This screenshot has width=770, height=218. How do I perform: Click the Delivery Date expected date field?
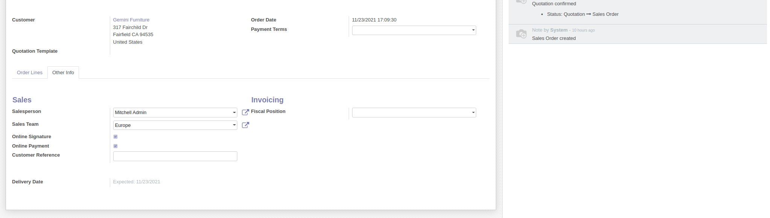pos(137,182)
